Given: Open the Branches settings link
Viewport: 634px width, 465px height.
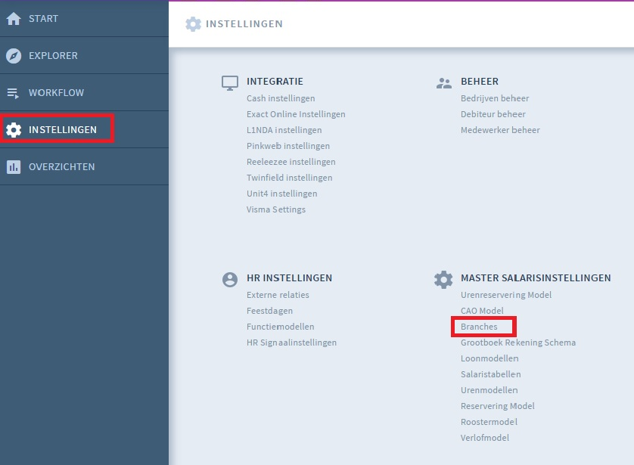Looking at the screenshot, I should point(479,327).
